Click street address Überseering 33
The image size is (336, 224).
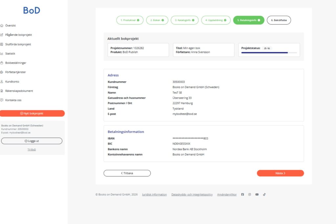pyautogui.click(x=182, y=98)
